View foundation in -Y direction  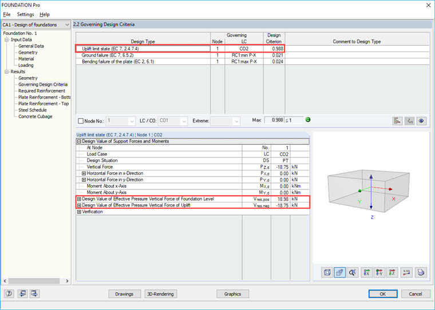[x=379, y=273]
